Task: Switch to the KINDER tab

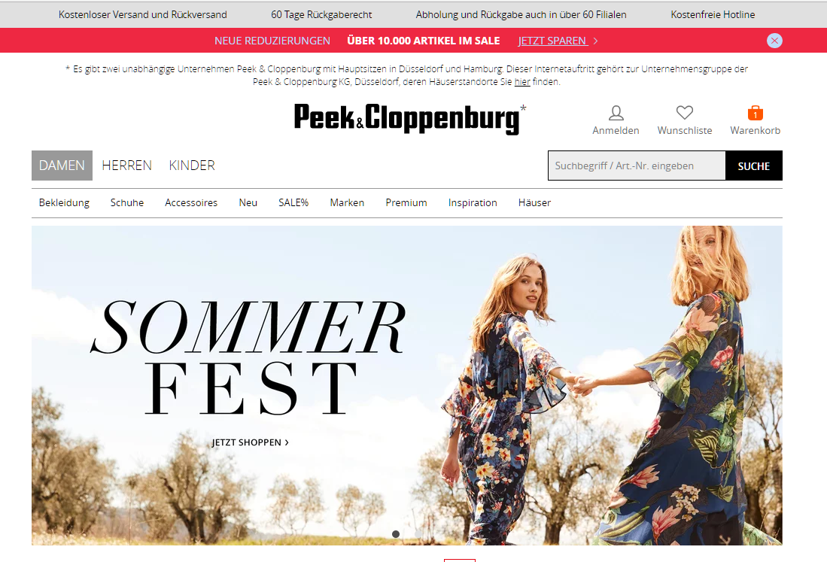Action: (192, 166)
